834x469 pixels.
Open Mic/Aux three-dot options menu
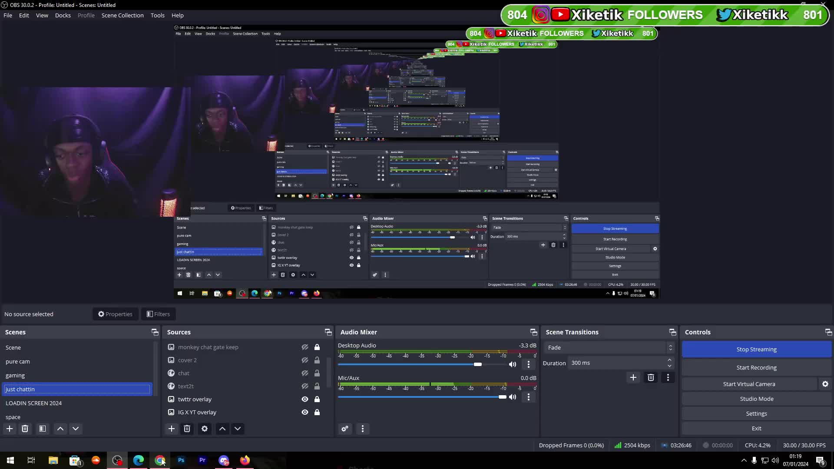coord(528,397)
